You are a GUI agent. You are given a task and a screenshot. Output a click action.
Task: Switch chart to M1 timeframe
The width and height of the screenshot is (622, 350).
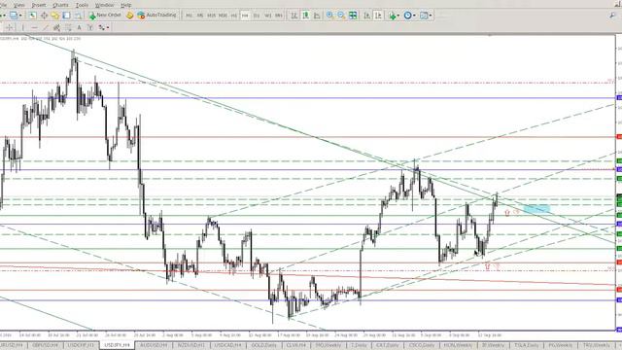pos(190,16)
